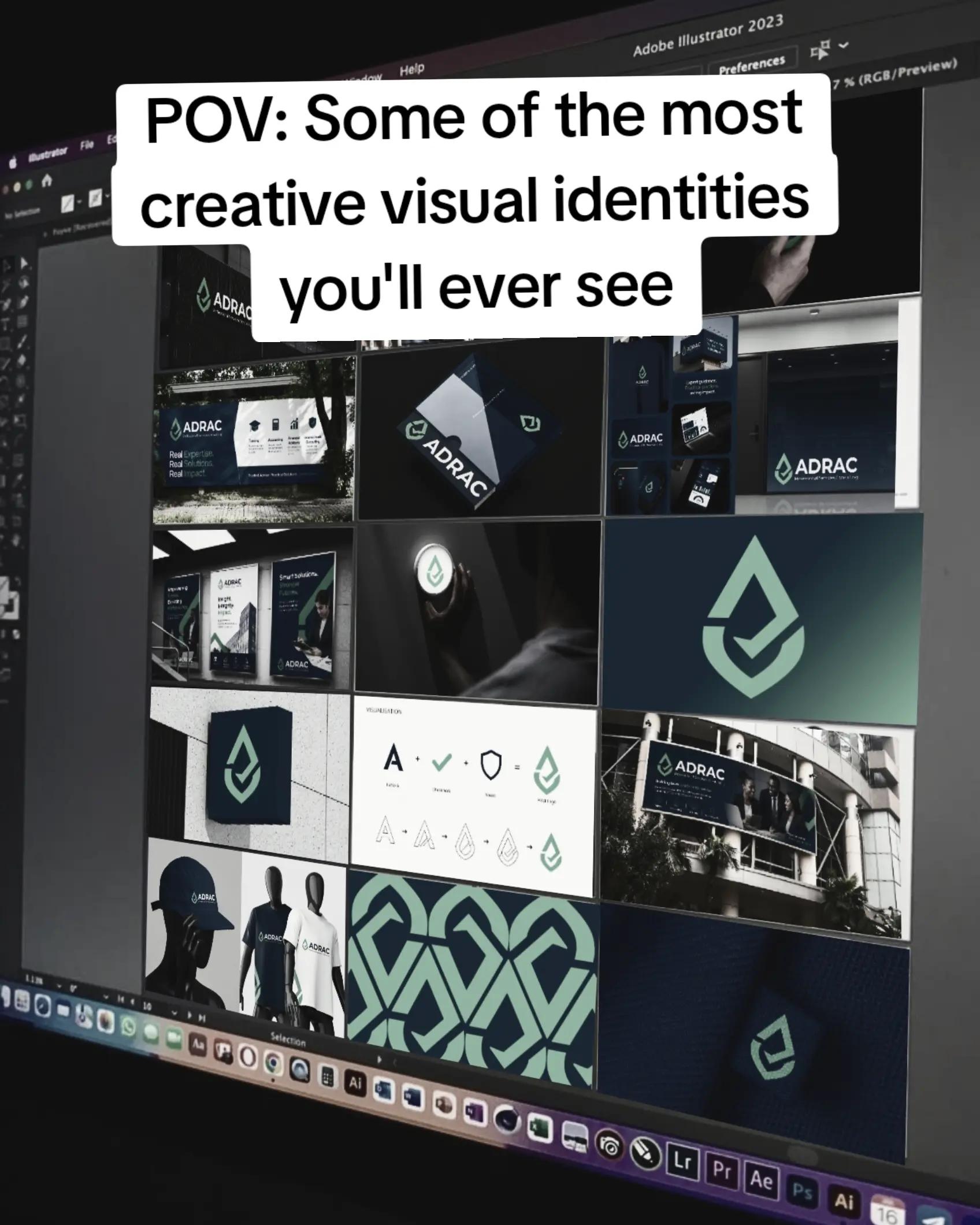Open Safari from the Dock
The image size is (980, 1225).
click(42, 1006)
